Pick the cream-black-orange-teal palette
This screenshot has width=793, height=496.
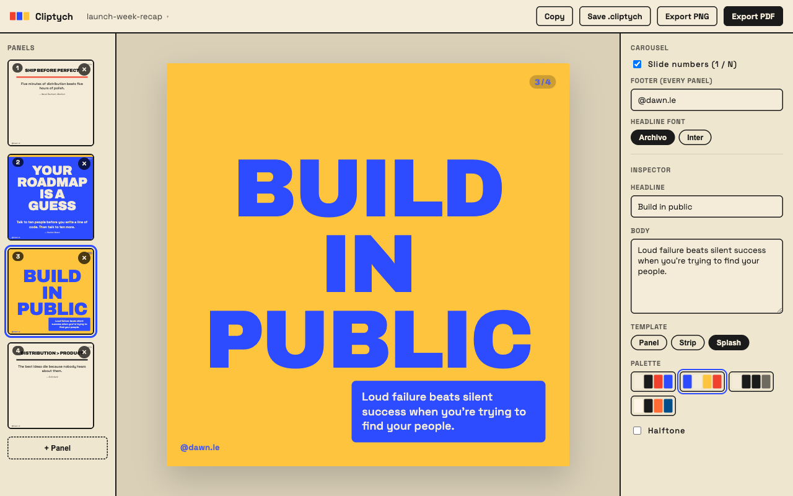[653, 405]
